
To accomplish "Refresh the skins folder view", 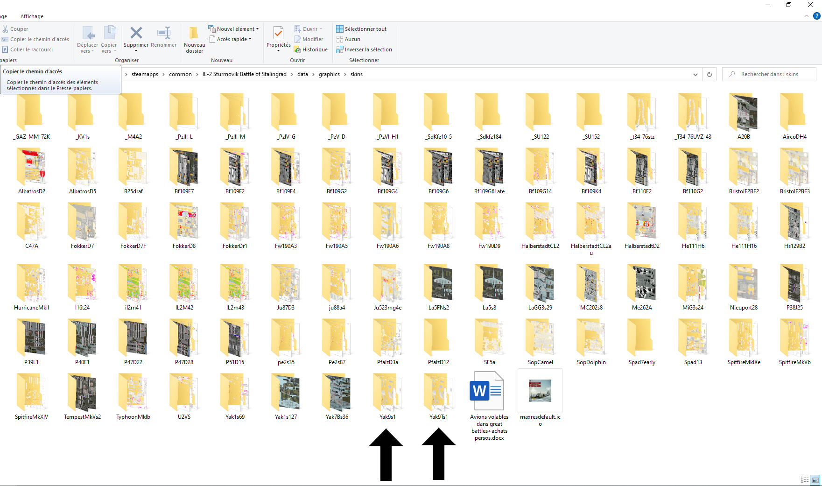I will (x=710, y=74).
